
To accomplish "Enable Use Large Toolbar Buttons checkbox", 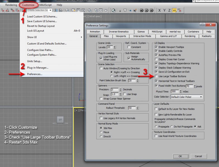I will 156,76.
